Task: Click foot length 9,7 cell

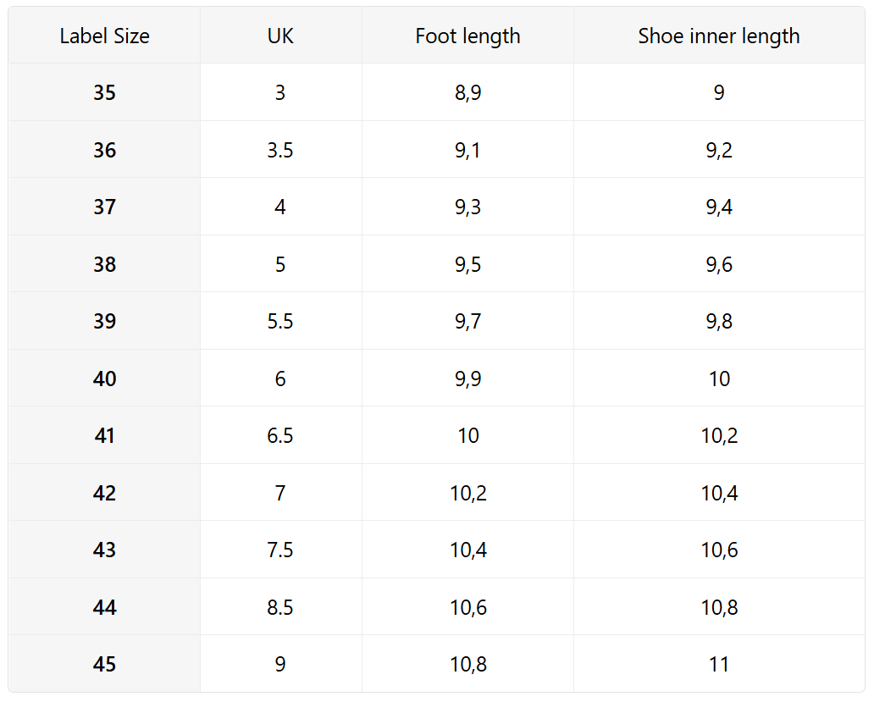Action: [467, 322]
